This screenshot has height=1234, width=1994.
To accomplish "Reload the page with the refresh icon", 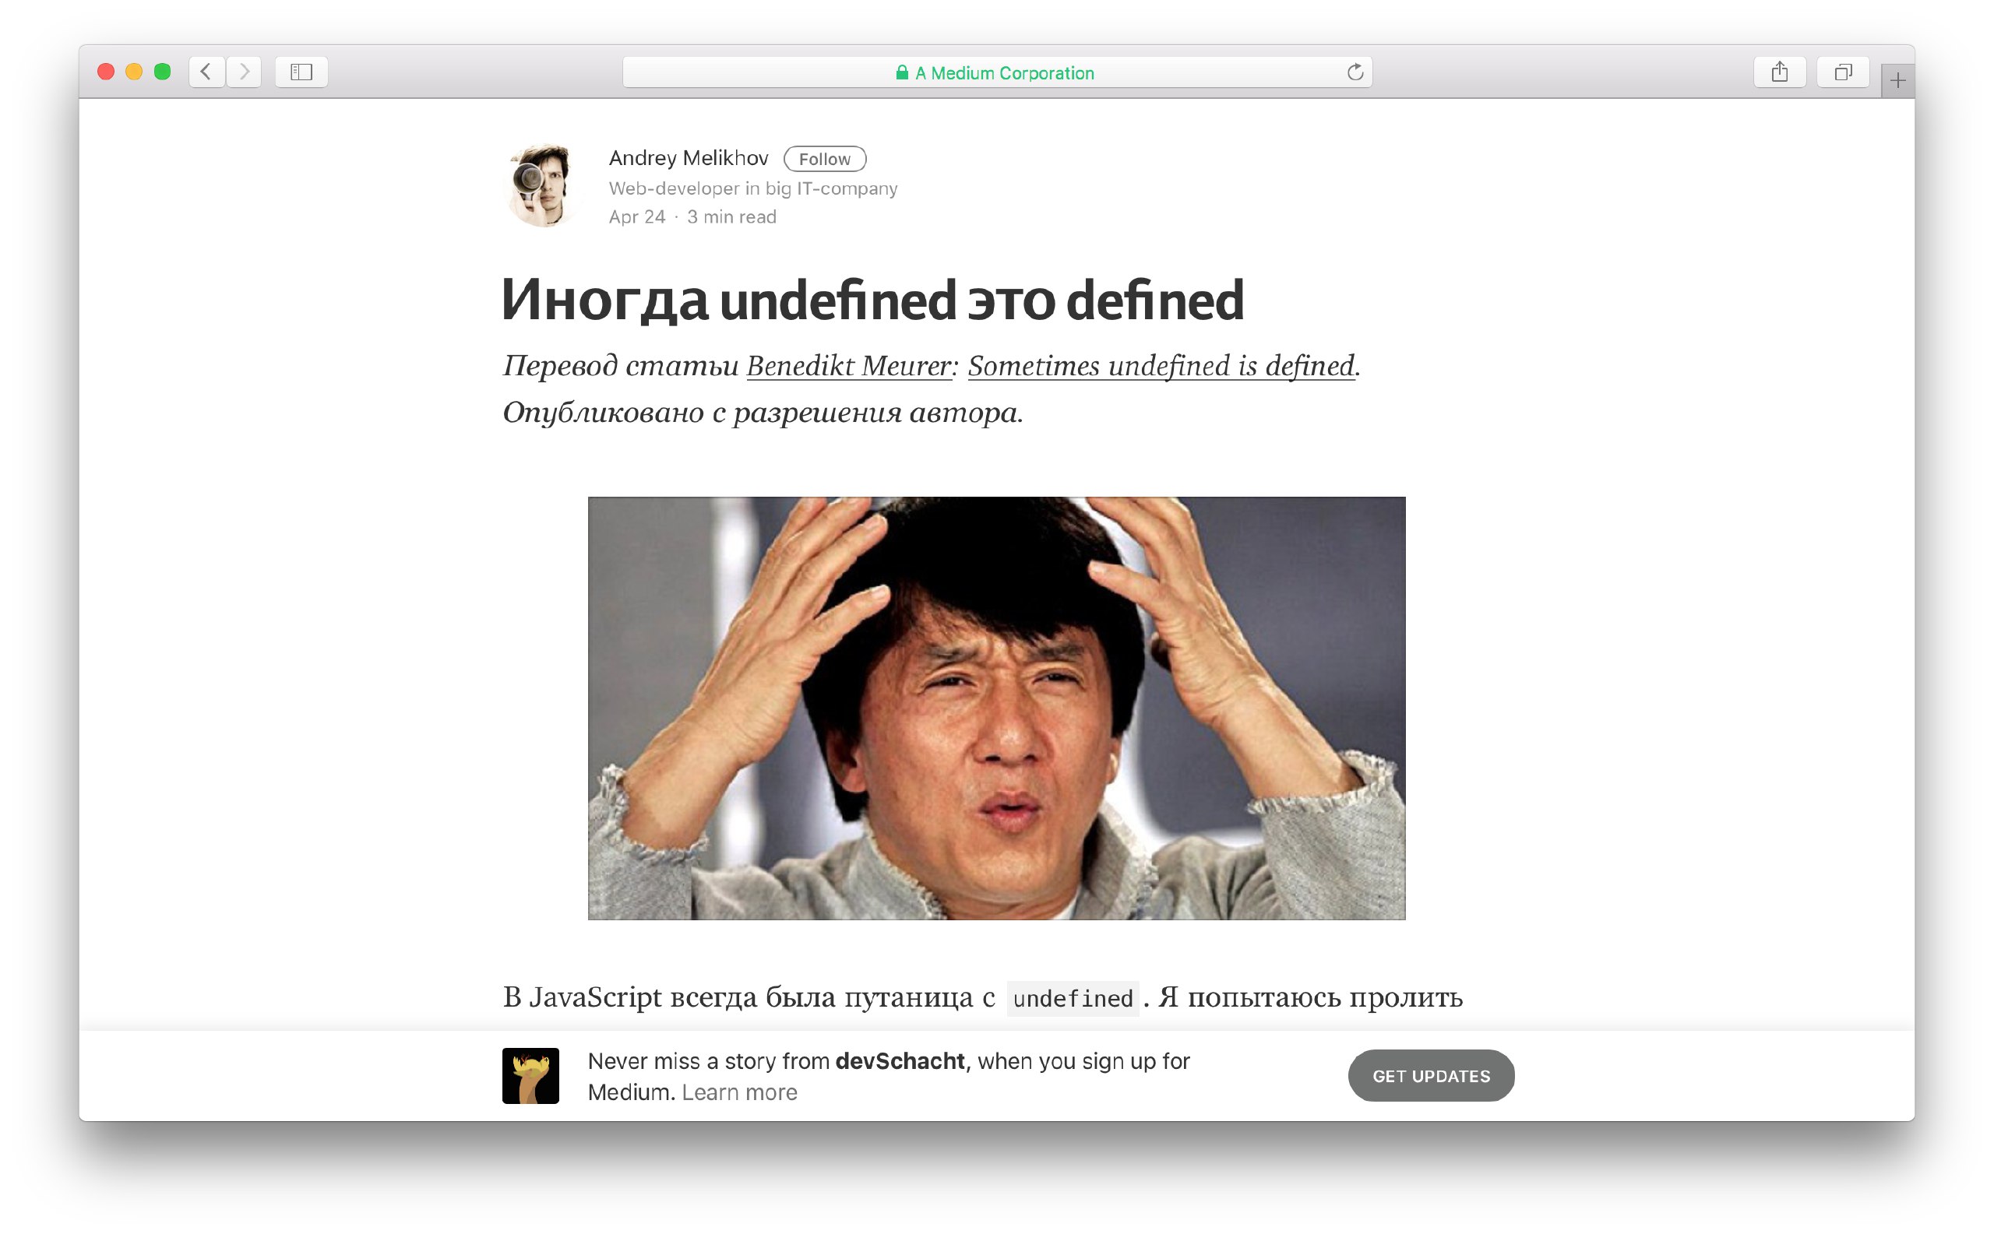I will (x=1355, y=72).
